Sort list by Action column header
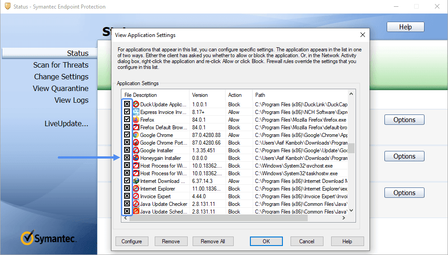This screenshot has width=448, height=255. [x=239, y=95]
